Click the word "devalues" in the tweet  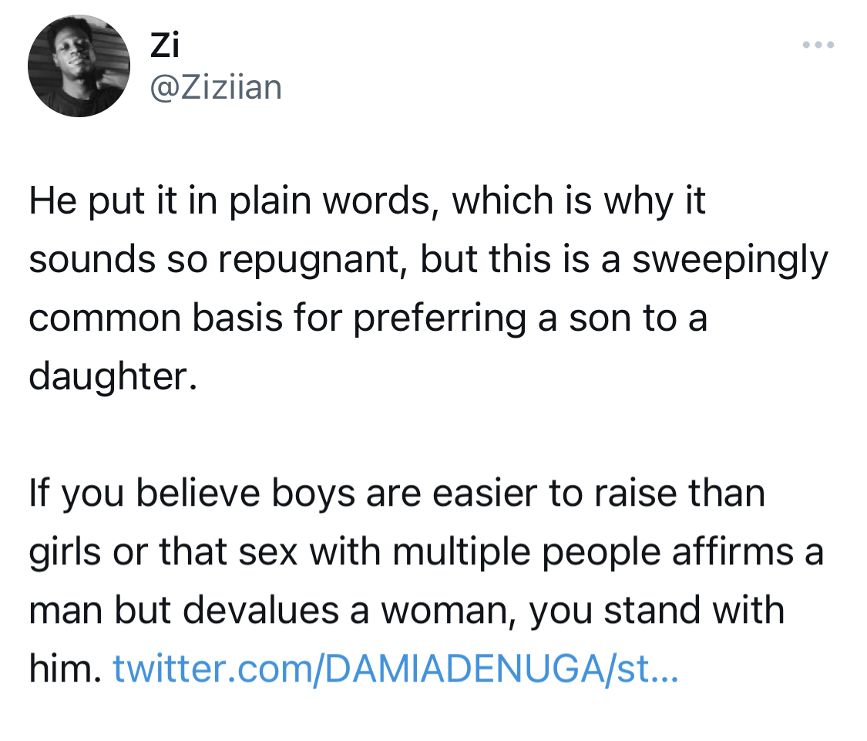coord(260,611)
